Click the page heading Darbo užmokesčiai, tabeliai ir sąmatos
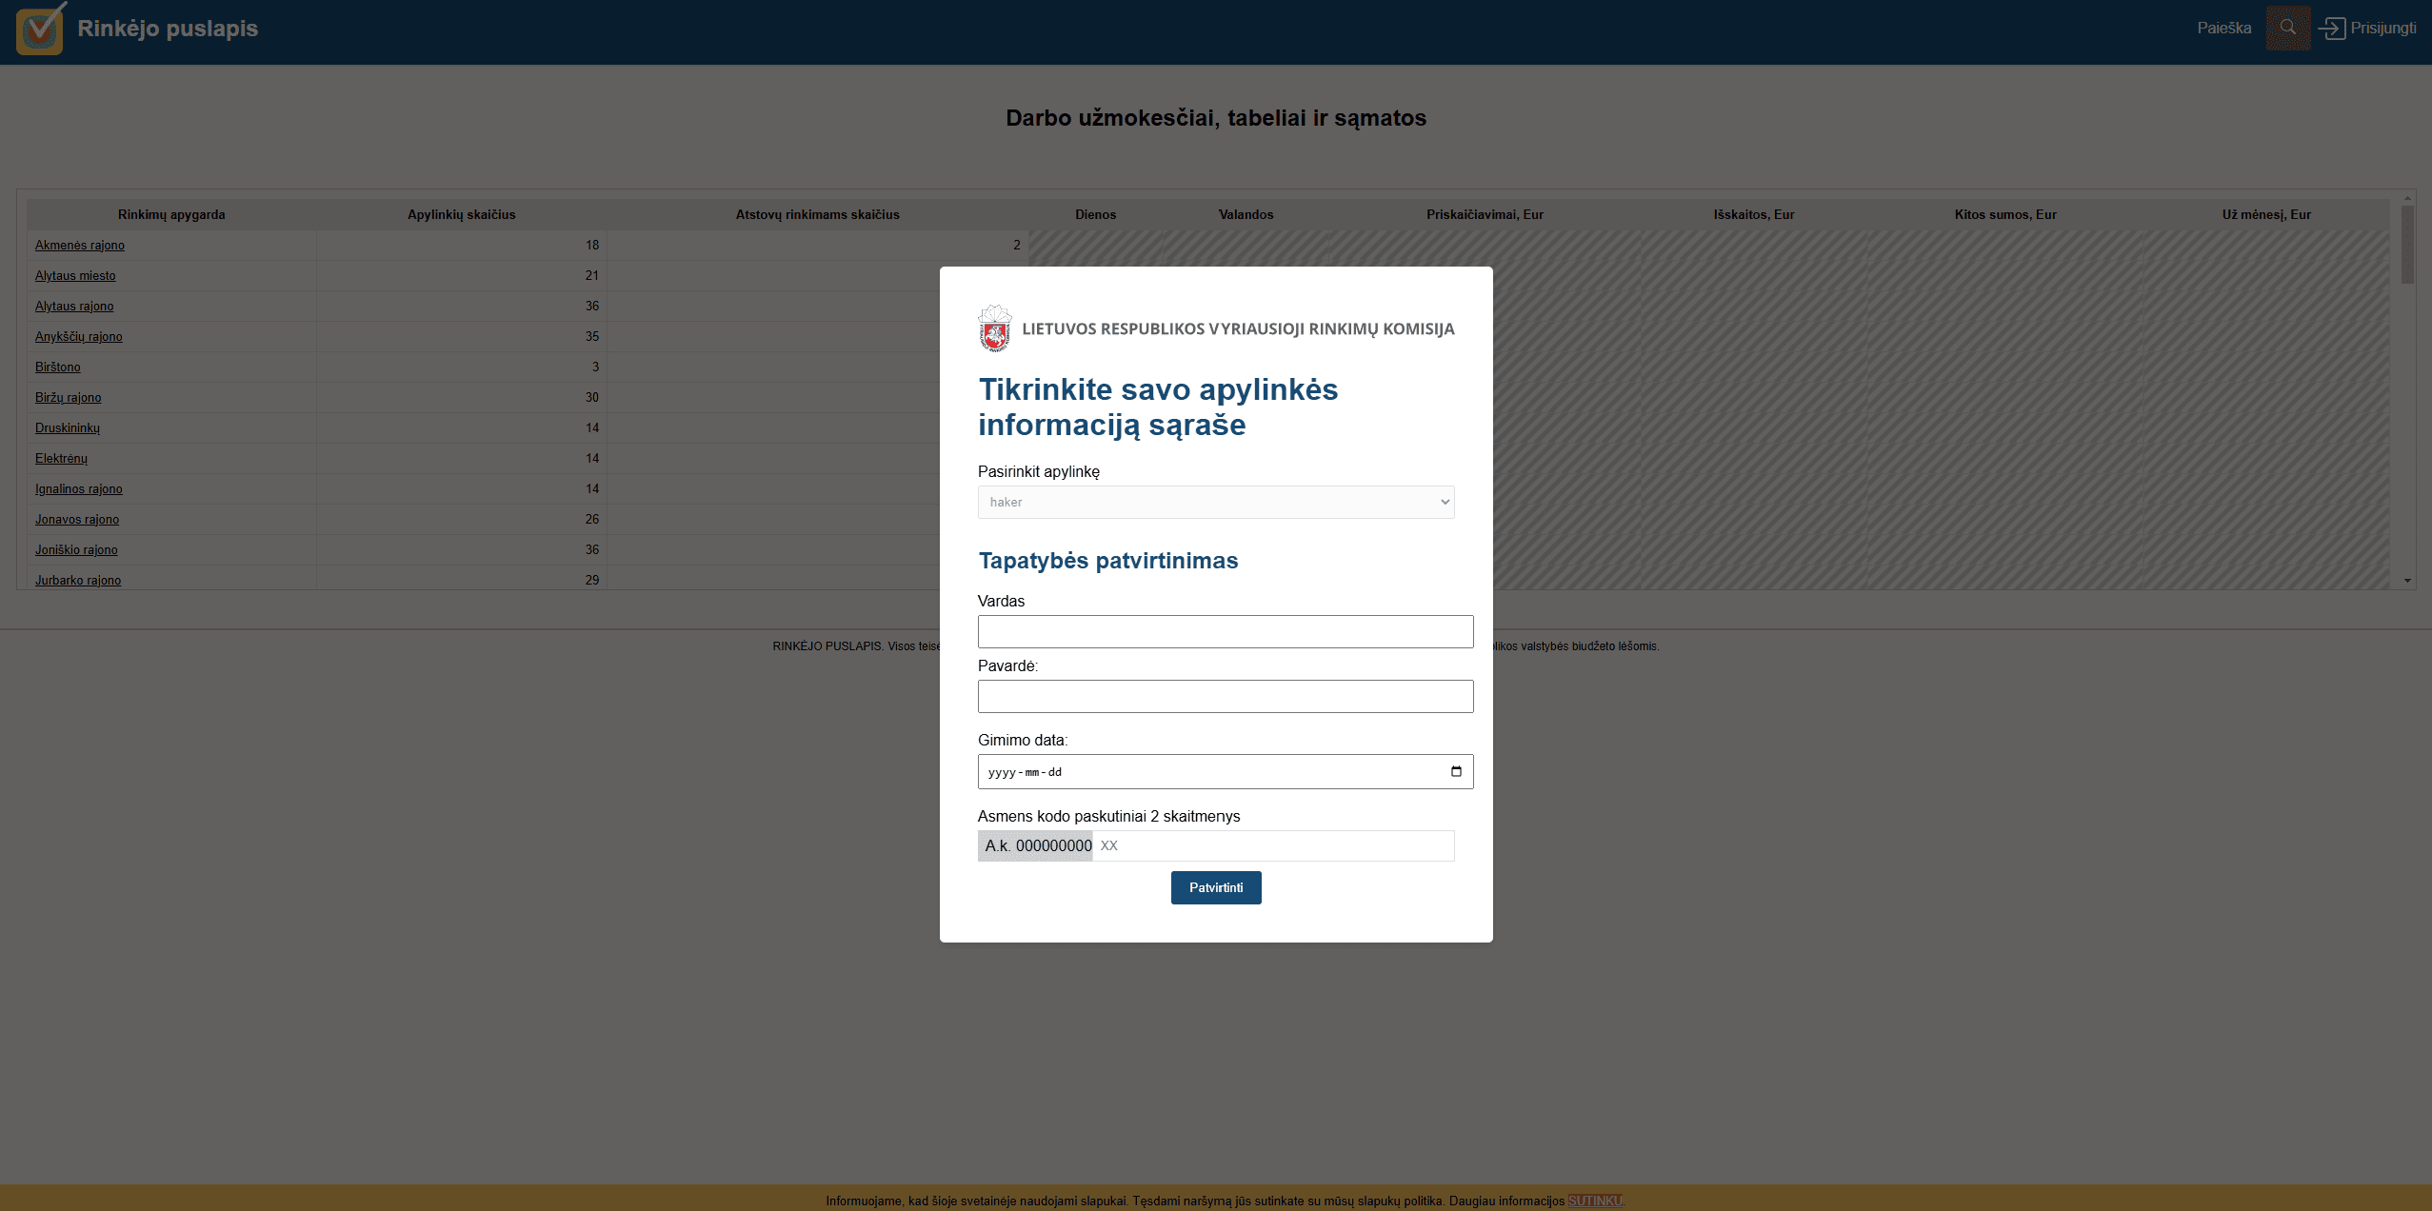Screen dimensions: 2432x1211 (x=1216, y=118)
